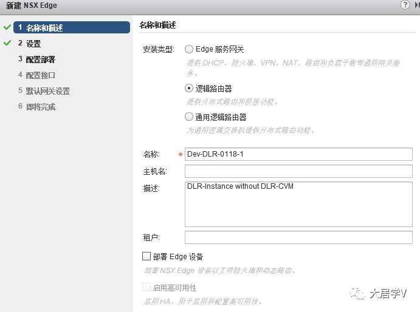Click the green checkmark next to step 1
Viewport: 420px width, 312px height.
pyautogui.click(x=7, y=27)
